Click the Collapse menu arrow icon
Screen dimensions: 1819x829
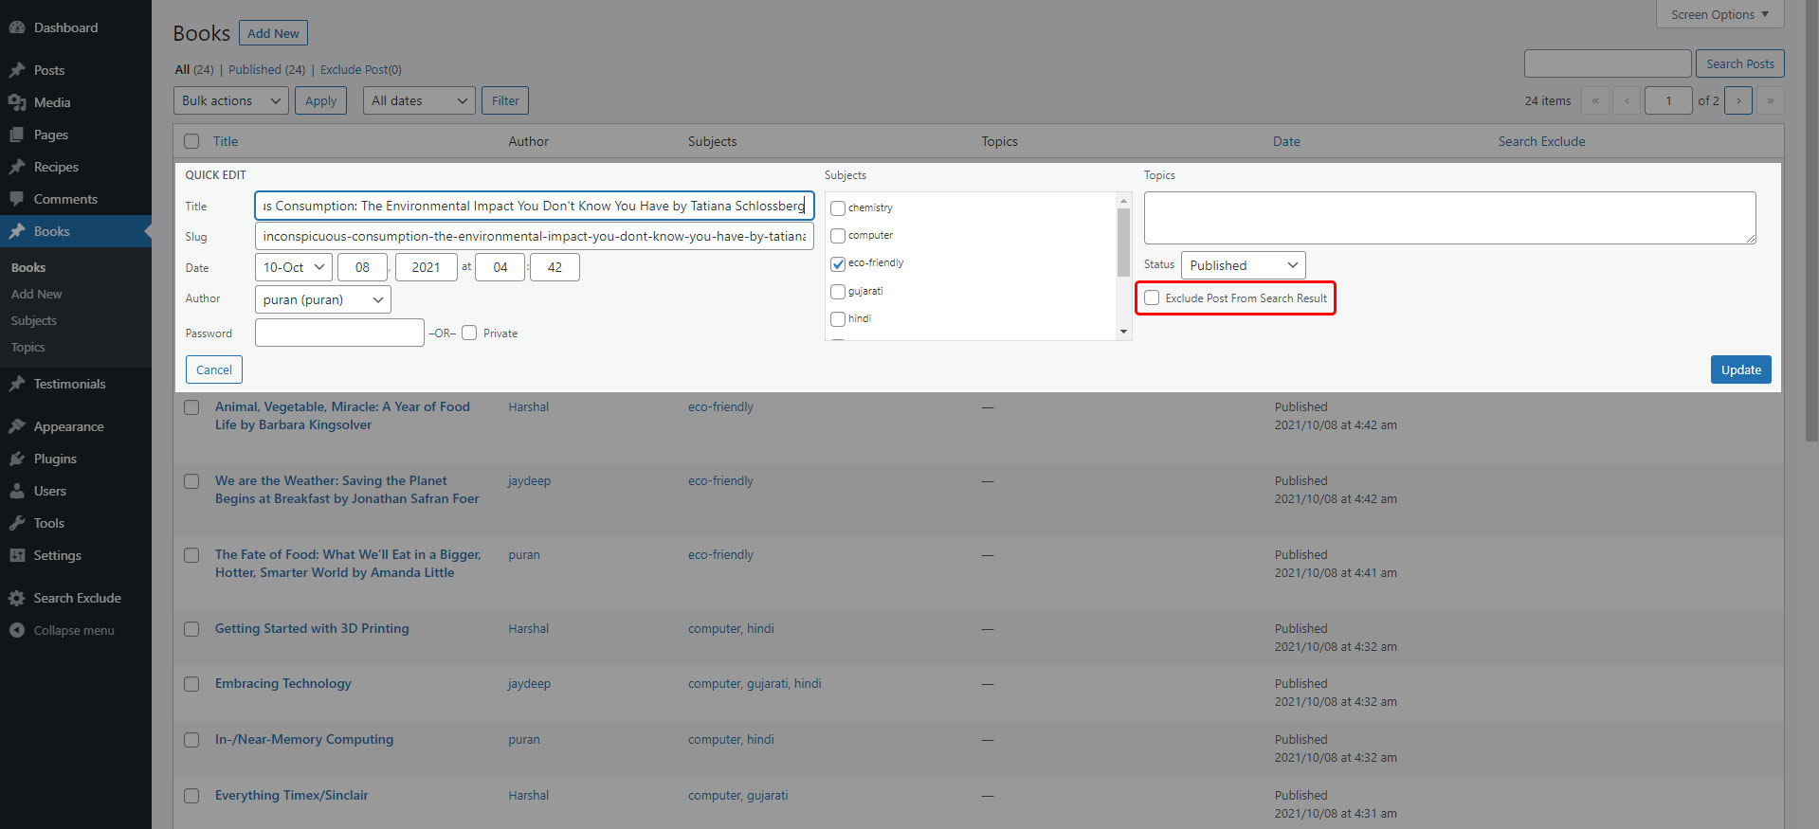[x=17, y=630]
